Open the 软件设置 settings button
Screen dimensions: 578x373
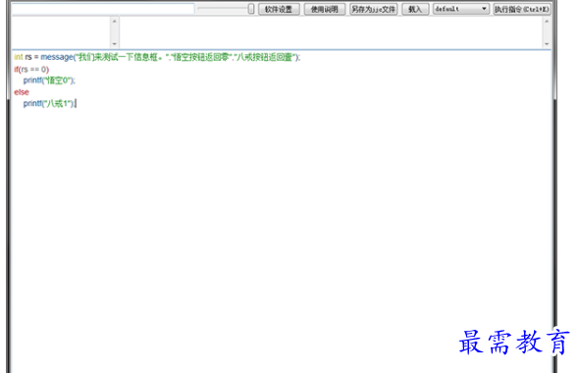tap(279, 9)
